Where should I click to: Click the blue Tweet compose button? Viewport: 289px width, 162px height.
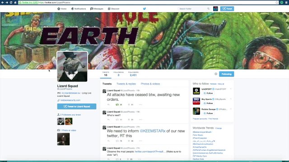(x=227, y=9)
